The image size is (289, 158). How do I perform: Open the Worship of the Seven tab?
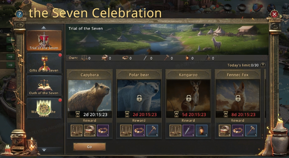[x=44, y=108]
